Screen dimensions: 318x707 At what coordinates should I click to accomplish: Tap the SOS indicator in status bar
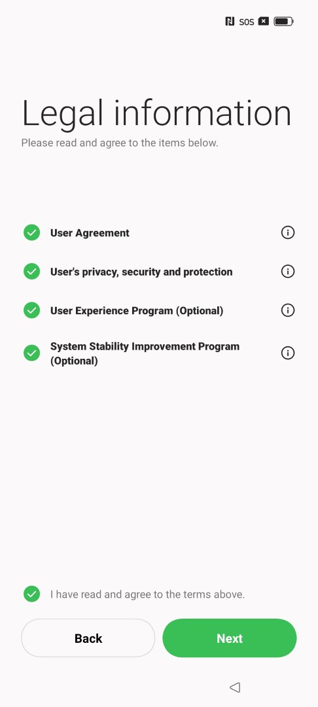pyautogui.click(x=247, y=22)
